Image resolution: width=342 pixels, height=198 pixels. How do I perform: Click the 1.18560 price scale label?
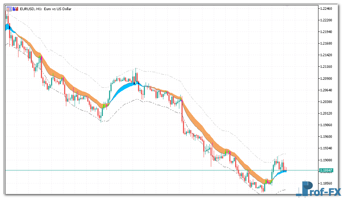pos(327,183)
